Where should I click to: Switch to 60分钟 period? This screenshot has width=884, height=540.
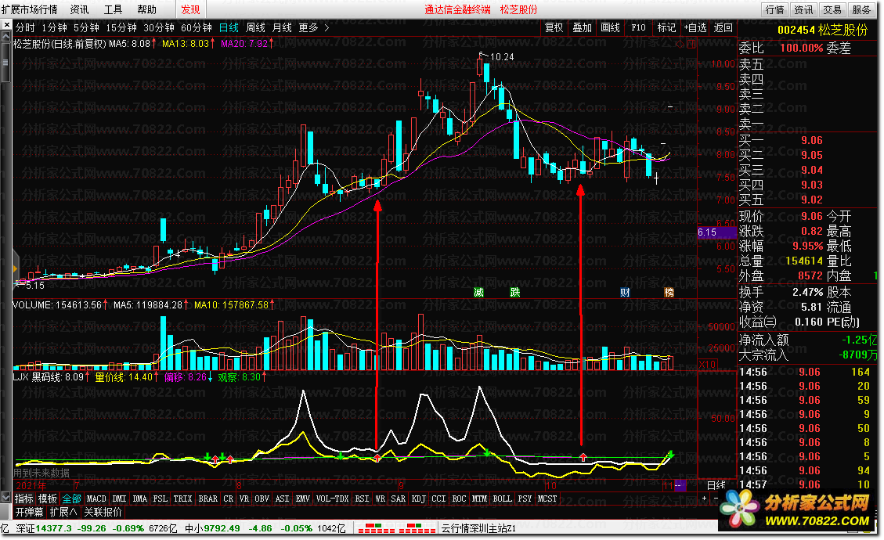pyautogui.click(x=197, y=27)
